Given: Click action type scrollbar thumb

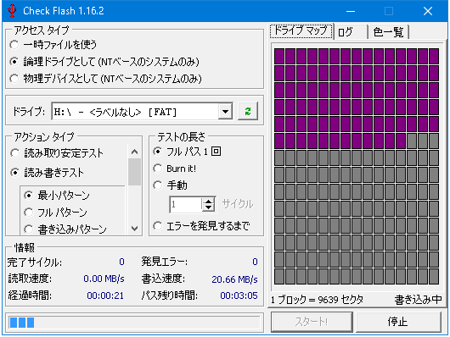Looking at the screenshot, I should [x=134, y=172].
